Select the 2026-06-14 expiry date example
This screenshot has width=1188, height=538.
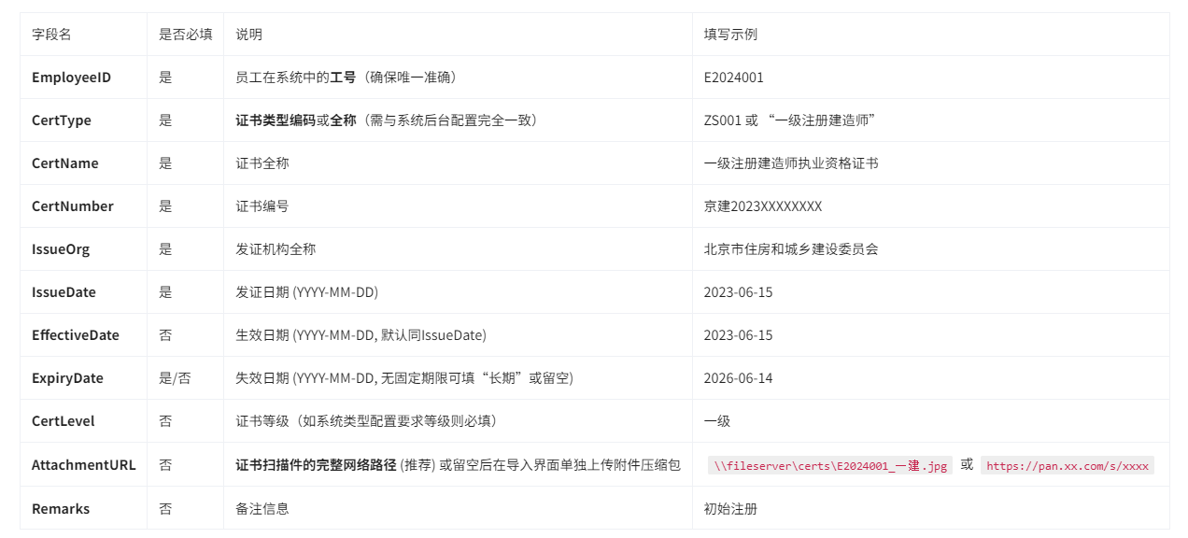(739, 378)
